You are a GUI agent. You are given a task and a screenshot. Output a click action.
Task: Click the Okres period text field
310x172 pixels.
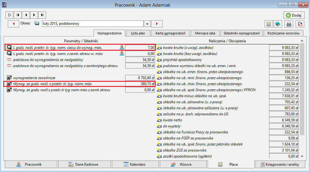pyautogui.click(x=93, y=24)
